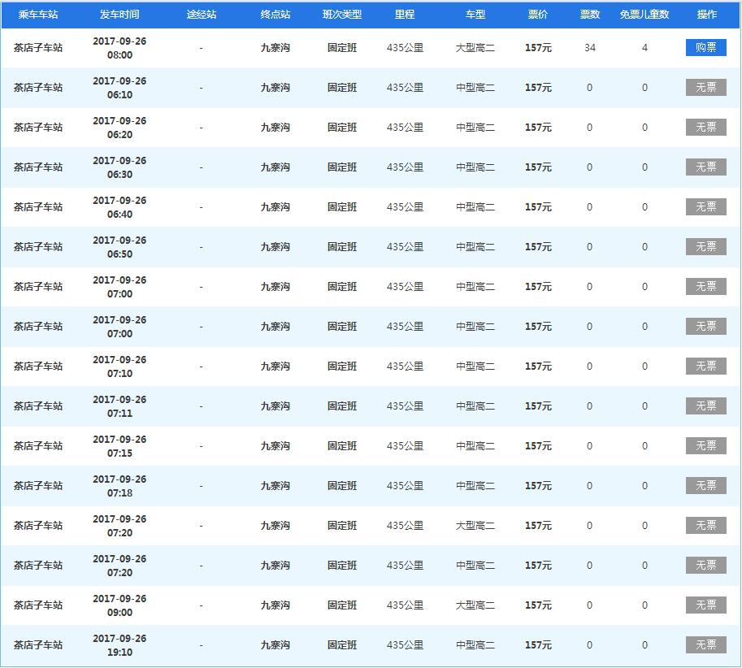Click 九寨沟 destination in the 08:00 row
Viewport: 742px width, 668px height.
[x=275, y=48]
